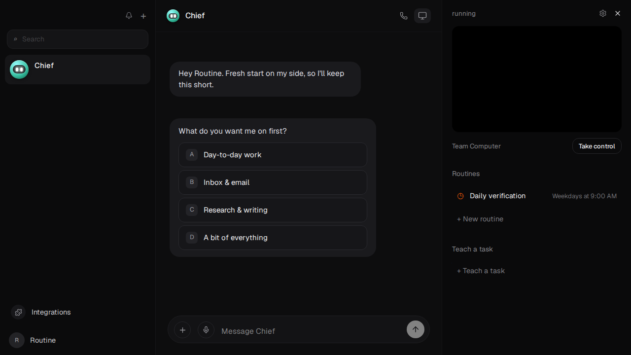The height and width of the screenshot is (355, 631).
Task: Activate the microphone voice input
Action: point(206,330)
